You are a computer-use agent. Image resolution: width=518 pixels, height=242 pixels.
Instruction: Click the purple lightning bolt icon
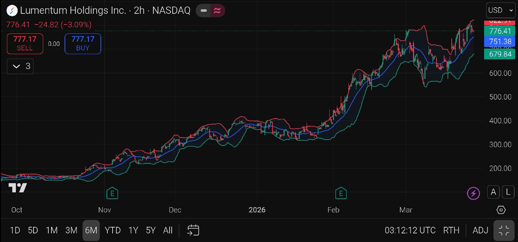click(473, 193)
